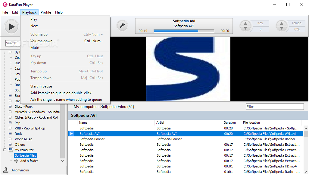The width and height of the screenshot is (309, 175).
Task: Select the Softpedia Files folder
Action: [x=25, y=155]
